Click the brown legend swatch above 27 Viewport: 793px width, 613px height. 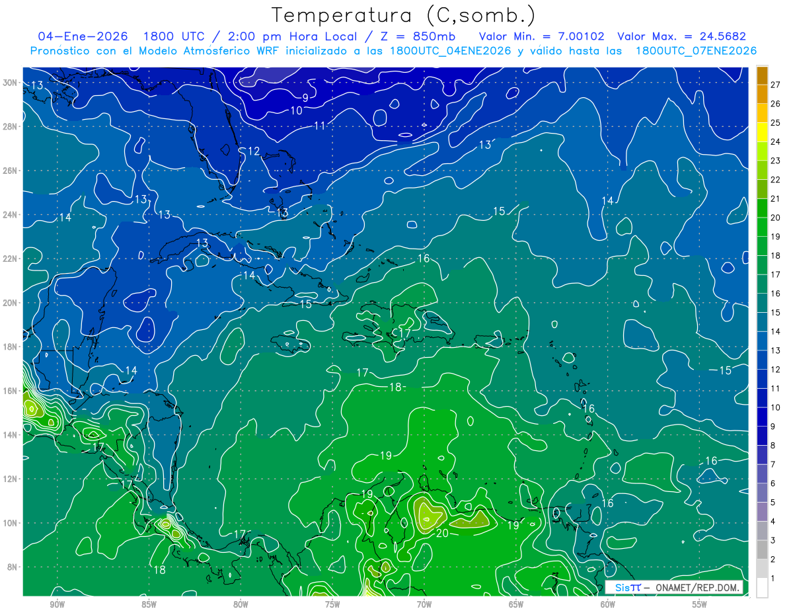point(762,75)
